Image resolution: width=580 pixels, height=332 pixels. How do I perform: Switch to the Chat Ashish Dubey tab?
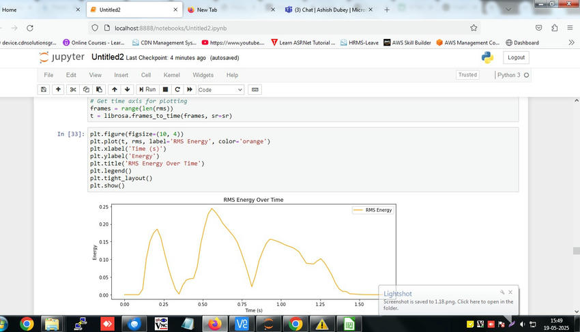(328, 10)
